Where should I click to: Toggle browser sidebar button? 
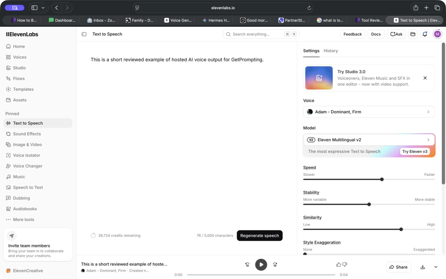pos(35,8)
